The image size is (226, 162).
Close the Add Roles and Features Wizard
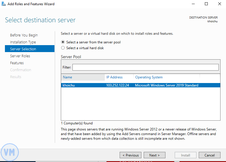pos(219,4)
